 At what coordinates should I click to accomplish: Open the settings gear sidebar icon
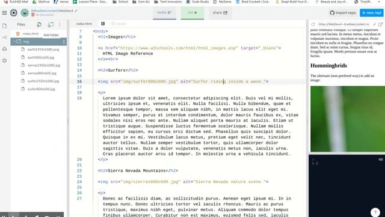coord(4,60)
